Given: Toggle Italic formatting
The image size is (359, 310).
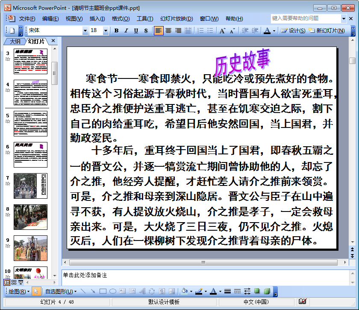Looking at the screenshot, I should click(126, 30).
